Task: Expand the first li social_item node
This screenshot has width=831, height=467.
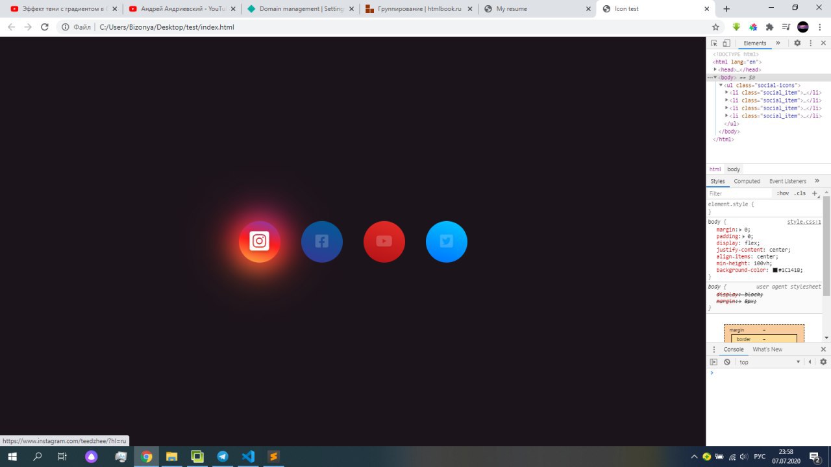Action: pos(726,93)
